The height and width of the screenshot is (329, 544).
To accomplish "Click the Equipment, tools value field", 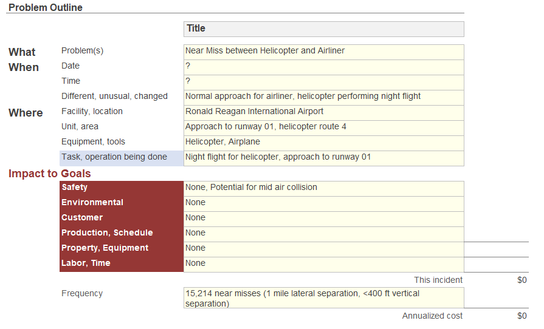I will point(323,143).
